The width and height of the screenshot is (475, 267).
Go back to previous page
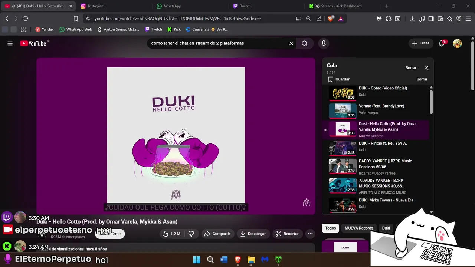(x=7, y=19)
